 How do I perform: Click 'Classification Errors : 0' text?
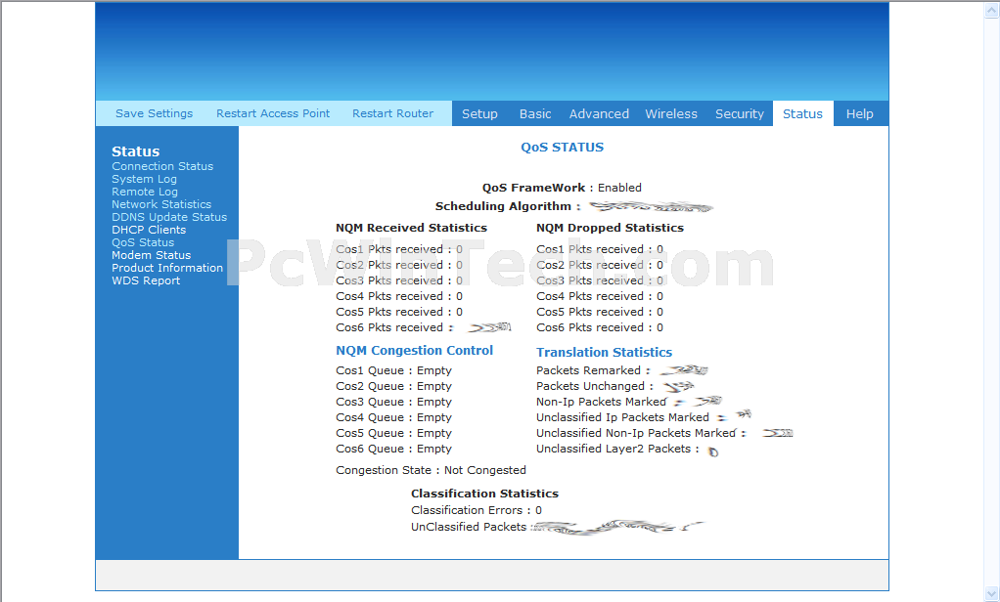(x=477, y=510)
